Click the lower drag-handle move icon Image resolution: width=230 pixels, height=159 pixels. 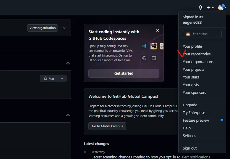68,116
